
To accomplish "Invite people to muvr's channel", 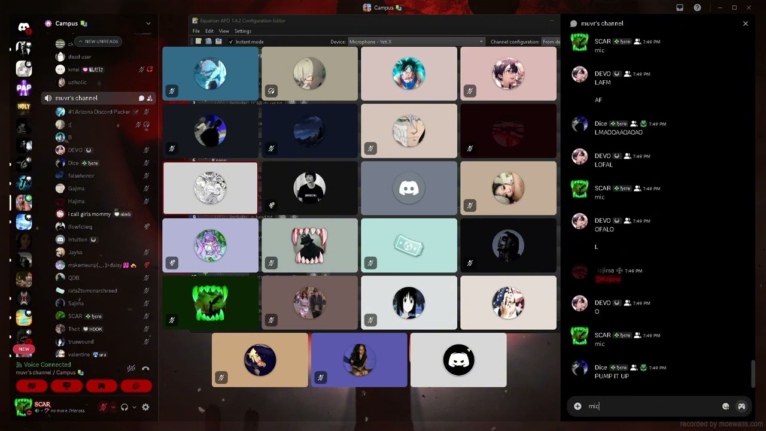I will pos(150,98).
